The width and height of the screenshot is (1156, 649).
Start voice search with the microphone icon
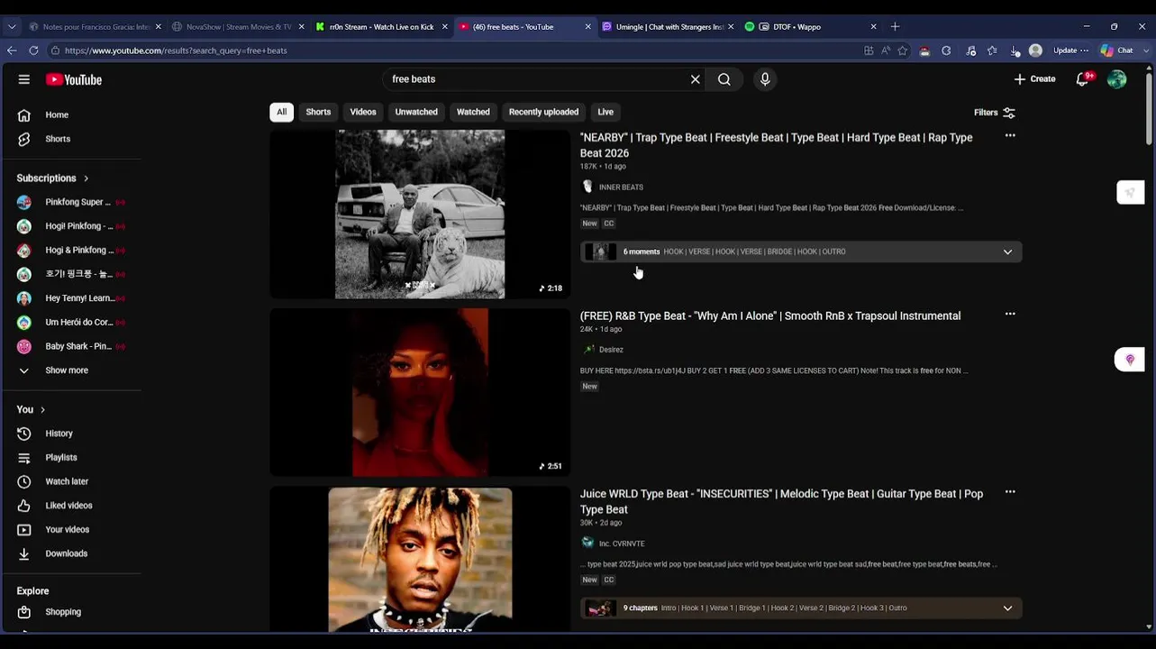coord(765,79)
